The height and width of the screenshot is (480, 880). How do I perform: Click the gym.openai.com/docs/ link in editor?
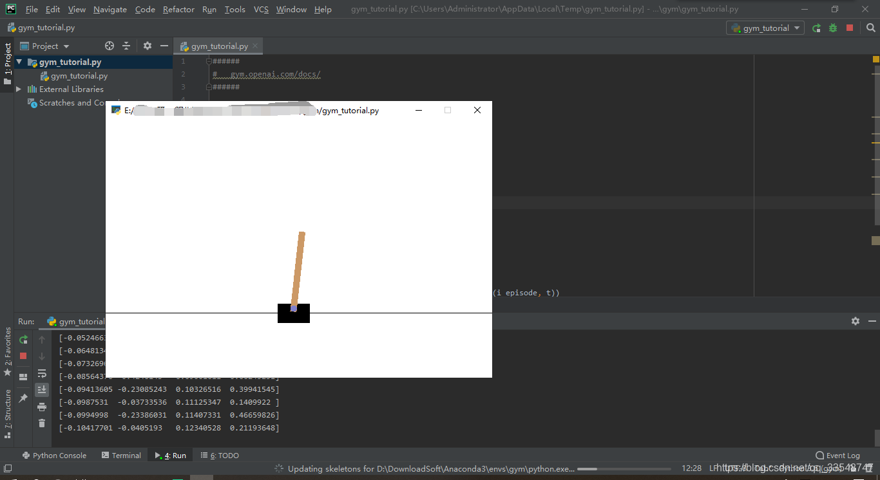point(275,74)
